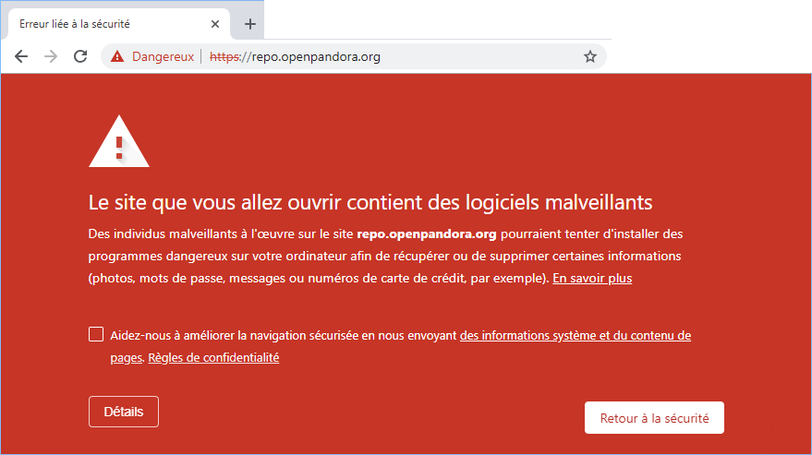This screenshot has width=812, height=455.
Task: Click the red warning triangle in address bar
Action: [x=117, y=56]
